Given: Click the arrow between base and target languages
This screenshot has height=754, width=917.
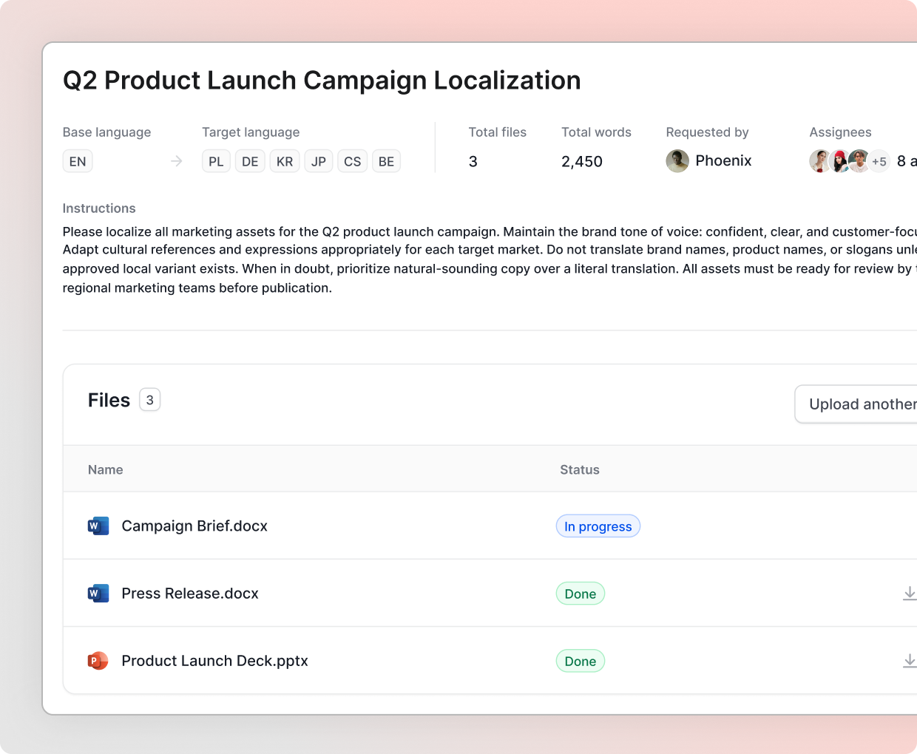Looking at the screenshot, I should [176, 161].
